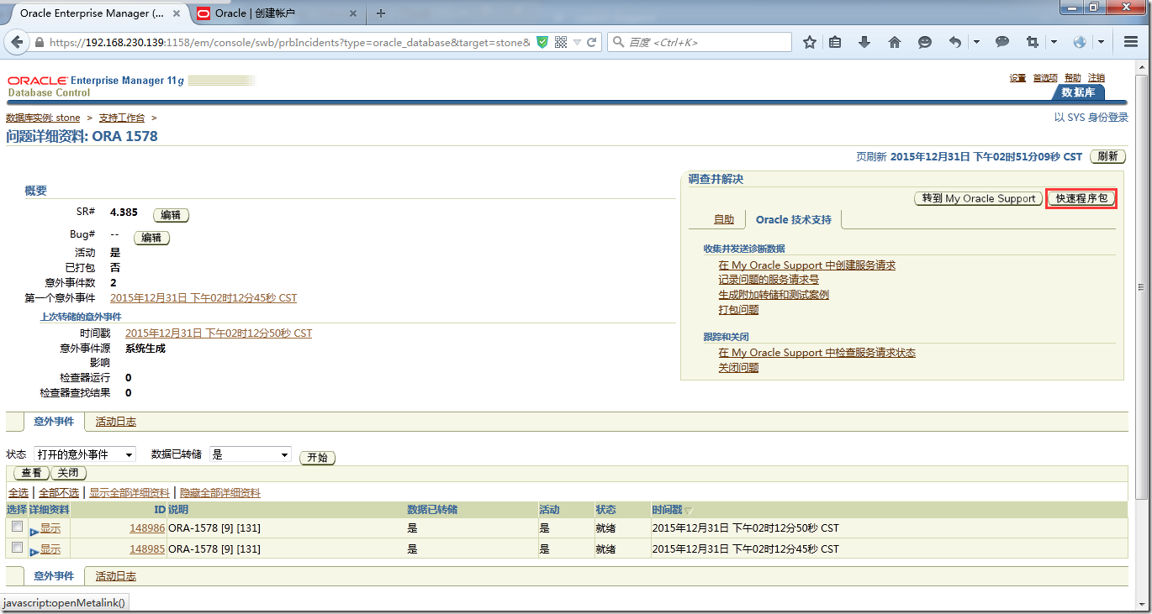Open 在 My Oracle Support 中检查服务请求状态 link

click(816, 353)
